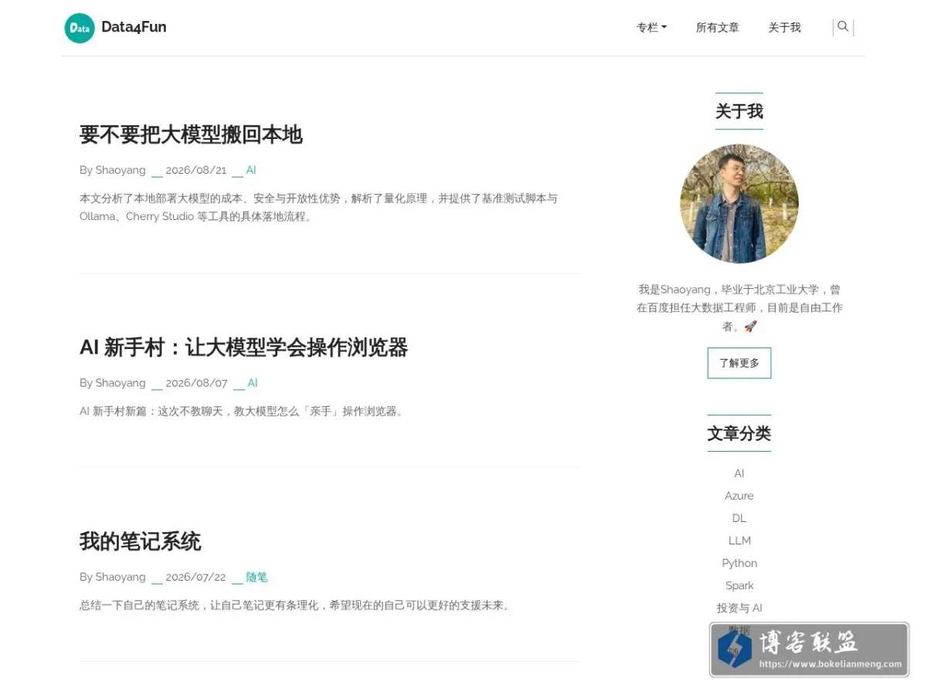Click summary text starting 总结一下自己的笔记系统

295,605
